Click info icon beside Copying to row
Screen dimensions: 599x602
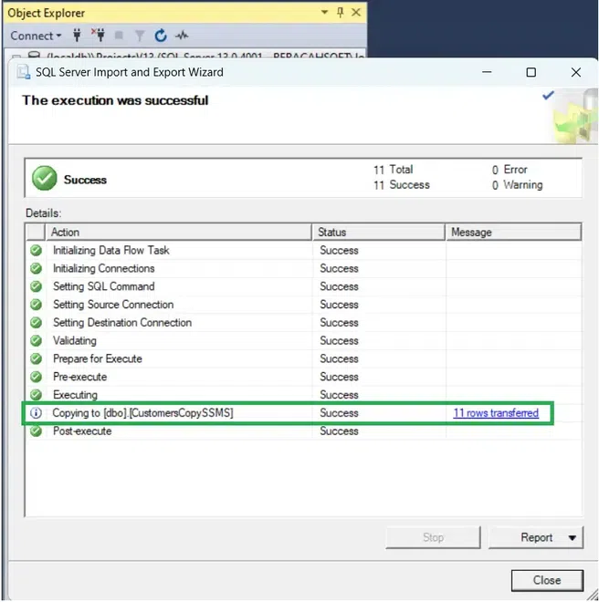36,412
